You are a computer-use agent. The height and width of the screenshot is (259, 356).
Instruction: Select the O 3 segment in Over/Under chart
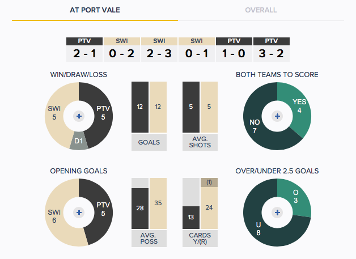pos(296,197)
